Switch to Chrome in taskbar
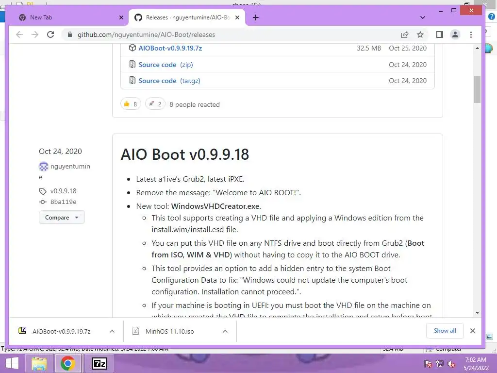 coord(67,363)
